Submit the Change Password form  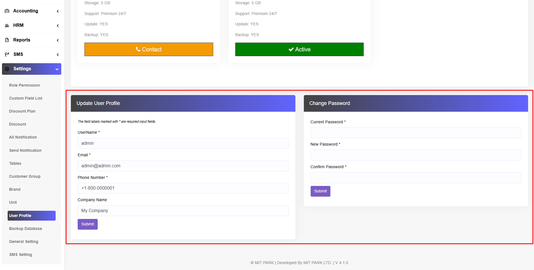pos(320,191)
